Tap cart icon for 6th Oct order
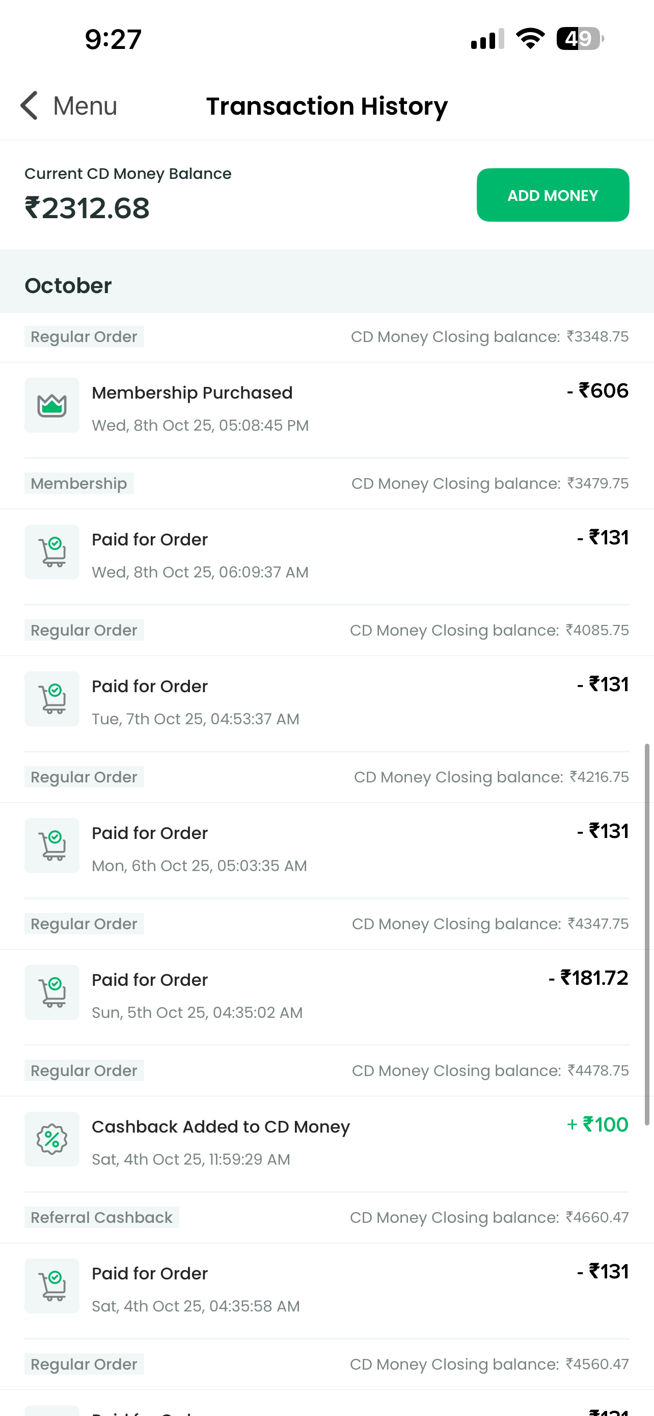The image size is (654, 1416). pyautogui.click(x=52, y=846)
